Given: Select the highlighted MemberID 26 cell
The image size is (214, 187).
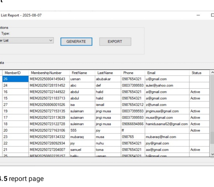Looking at the screenshot, I should click(x=15, y=79).
